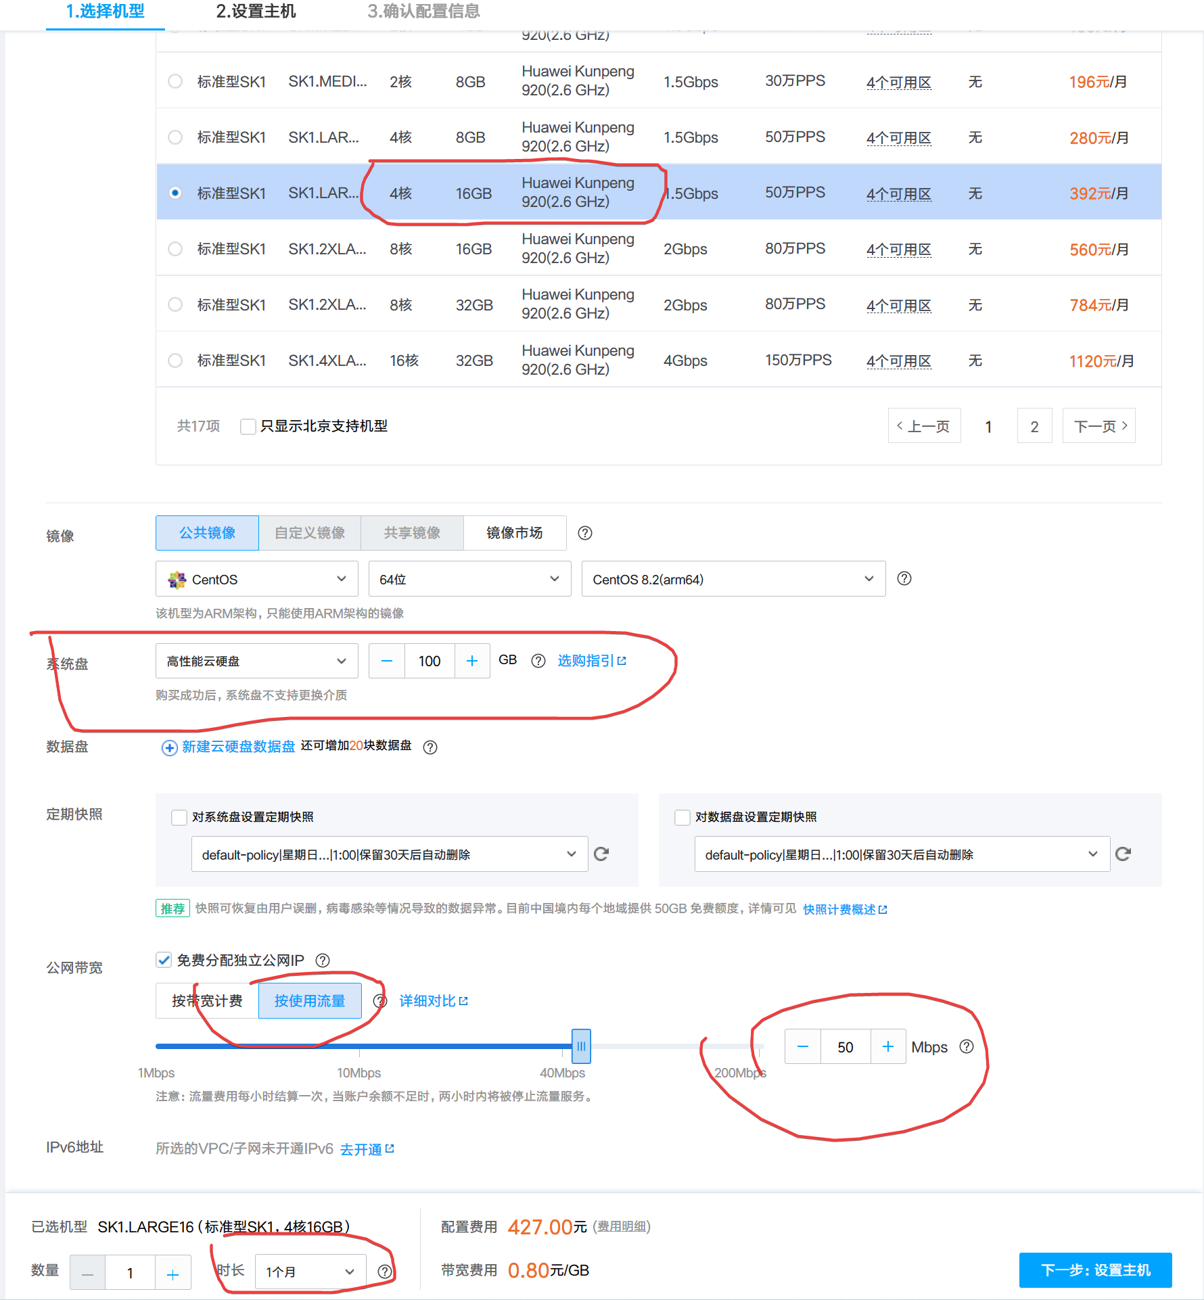Click plus circle icon for 新建云硬盘数据盘
Image resolution: width=1204 pixels, height=1300 pixels.
[170, 747]
